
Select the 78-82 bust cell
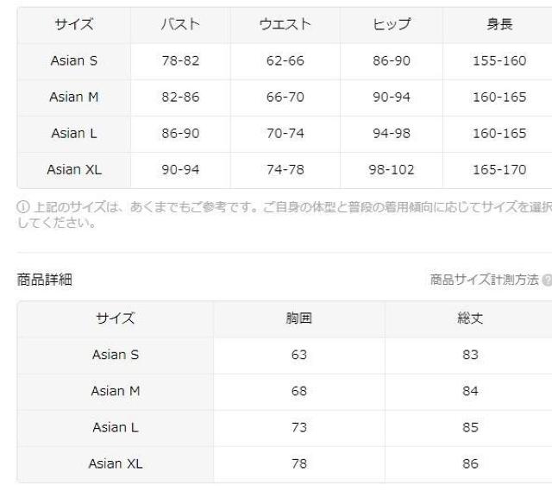pyautogui.click(x=180, y=61)
